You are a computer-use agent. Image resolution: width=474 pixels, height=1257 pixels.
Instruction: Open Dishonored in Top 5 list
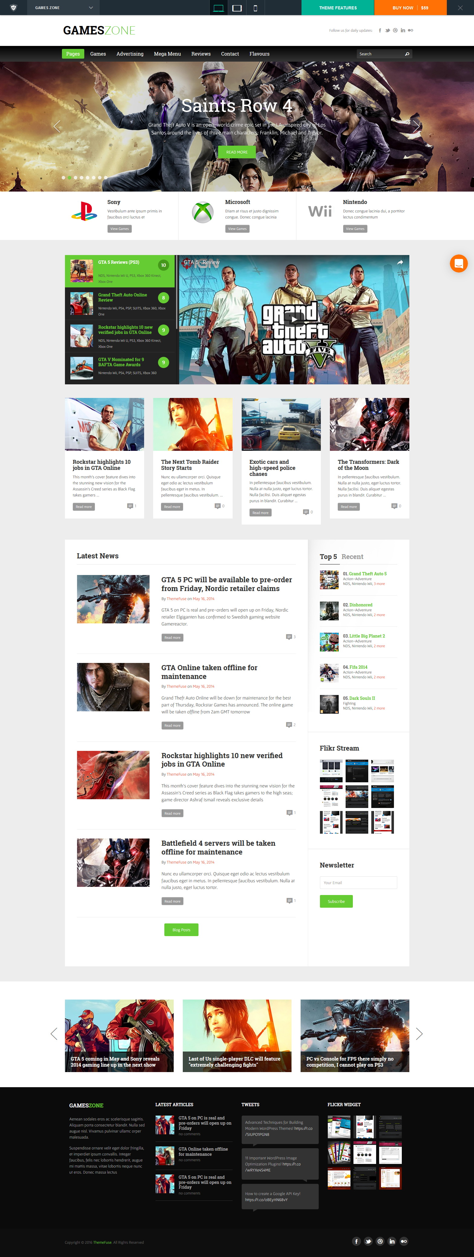361,605
